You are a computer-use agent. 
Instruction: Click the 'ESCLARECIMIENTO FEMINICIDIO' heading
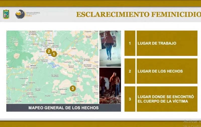[x=139, y=14]
